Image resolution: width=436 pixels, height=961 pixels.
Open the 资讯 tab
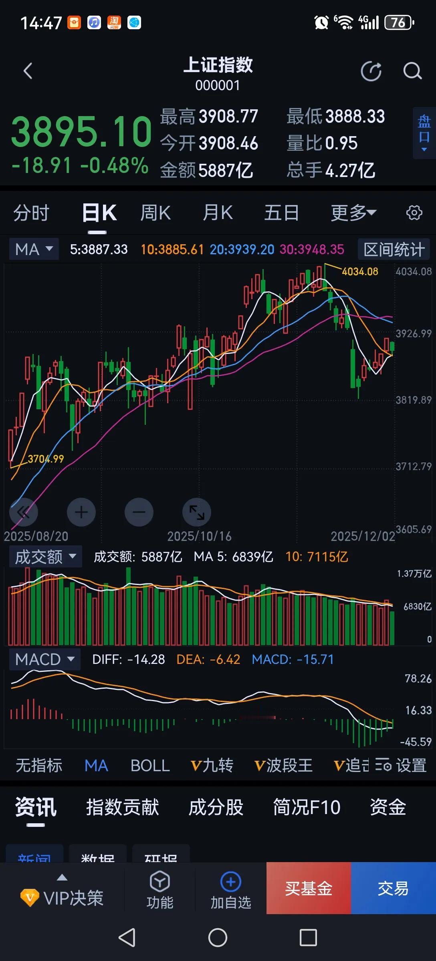click(x=36, y=807)
